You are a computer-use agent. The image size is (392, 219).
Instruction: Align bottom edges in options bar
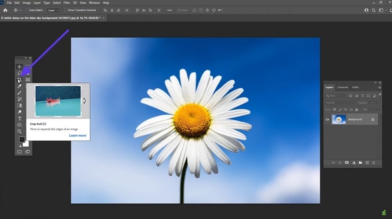[150, 10]
